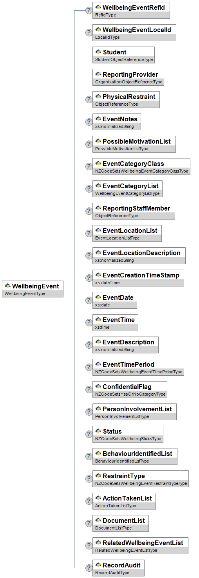199x578 pixels.
Task: Click the optional marker icon next to PhysicalRestraint
Action: point(89,99)
